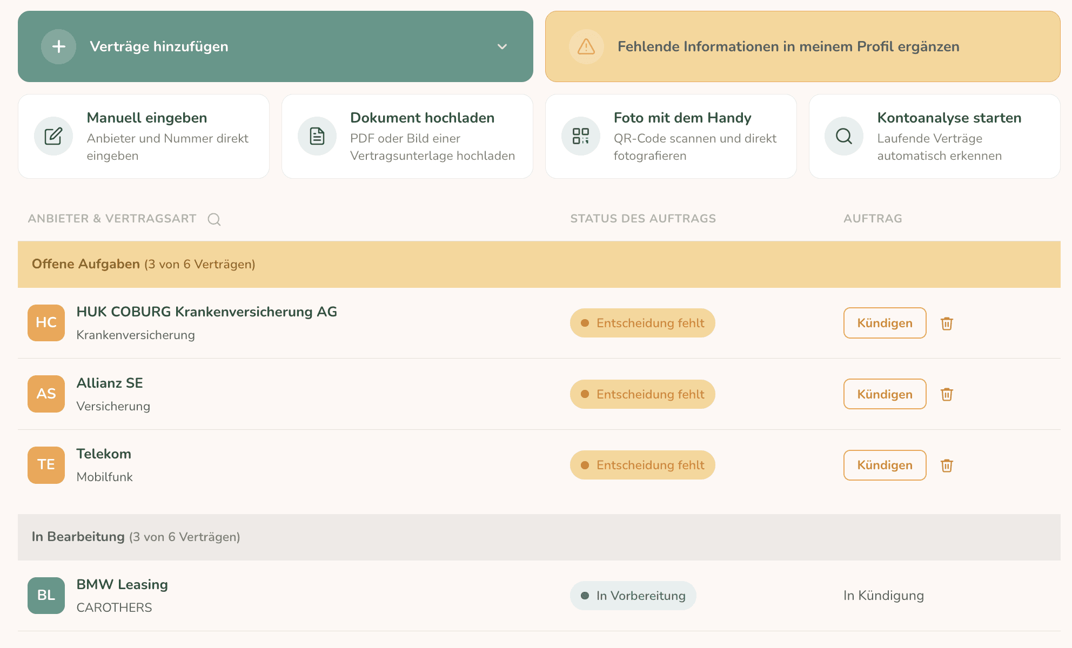
Task: Click the search icon next to Anbieter & Vertragsart
Action: pyautogui.click(x=214, y=219)
